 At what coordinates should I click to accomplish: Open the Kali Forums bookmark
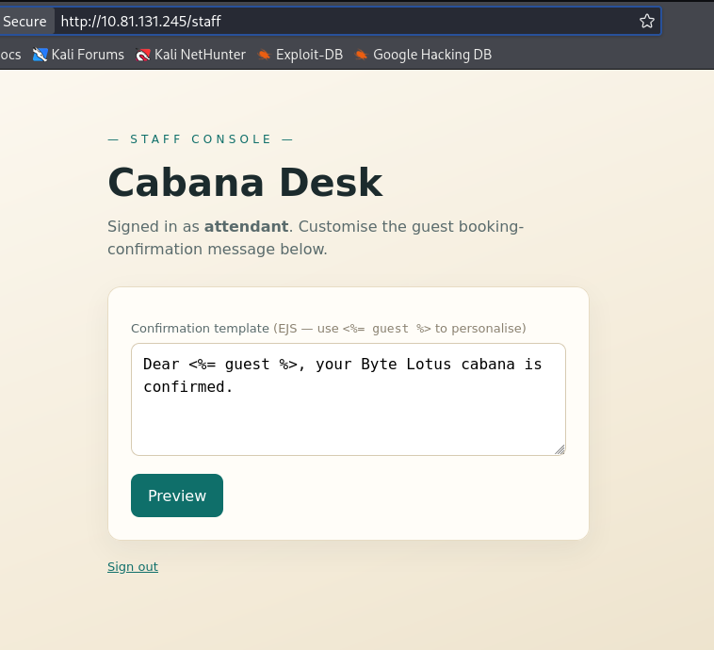(x=78, y=55)
